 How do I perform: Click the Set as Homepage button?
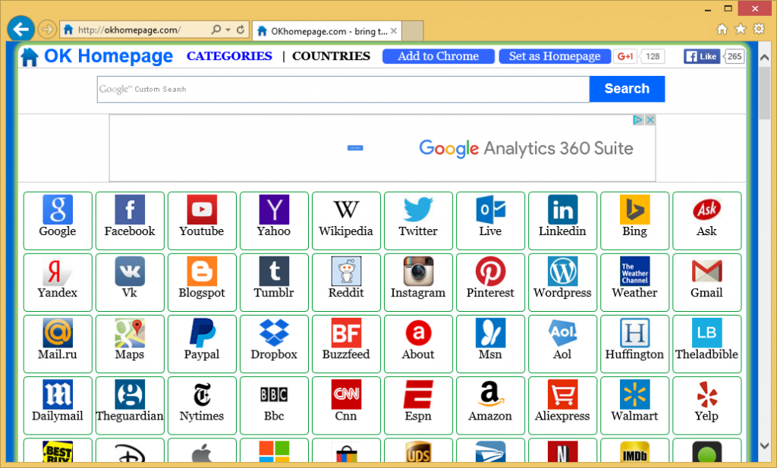pos(555,56)
